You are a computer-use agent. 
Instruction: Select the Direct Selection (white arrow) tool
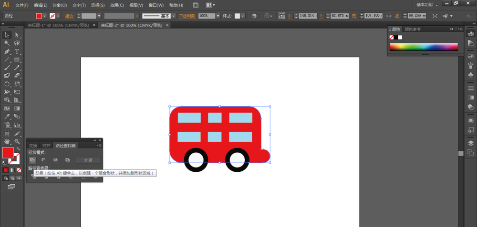point(17,35)
